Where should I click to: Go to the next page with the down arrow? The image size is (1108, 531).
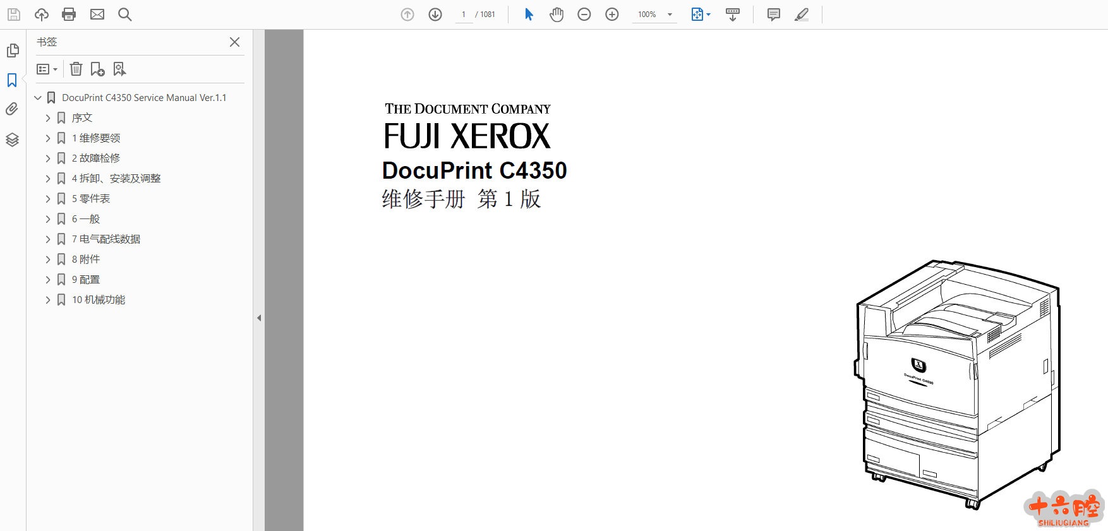[435, 15]
